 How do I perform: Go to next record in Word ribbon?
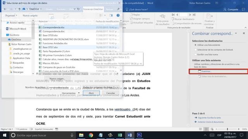pyautogui.click(x=190, y=15)
